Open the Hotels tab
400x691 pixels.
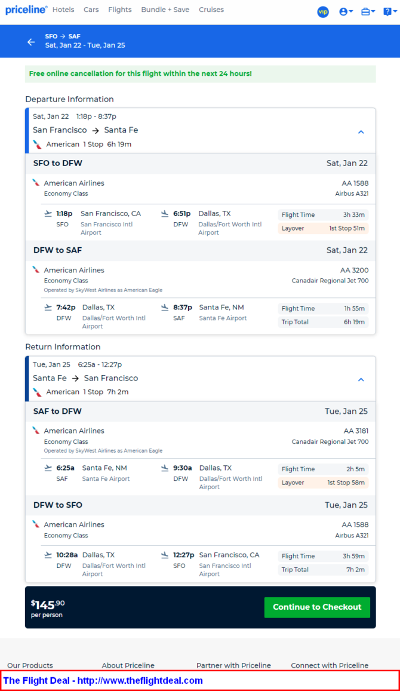(x=63, y=10)
